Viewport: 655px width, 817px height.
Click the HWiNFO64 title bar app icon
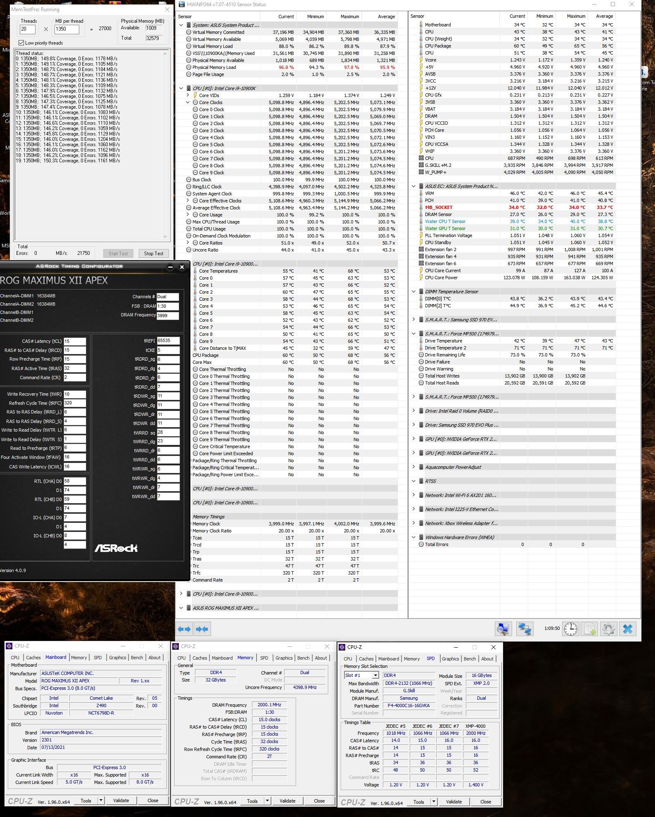pyautogui.click(x=181, y=5)
